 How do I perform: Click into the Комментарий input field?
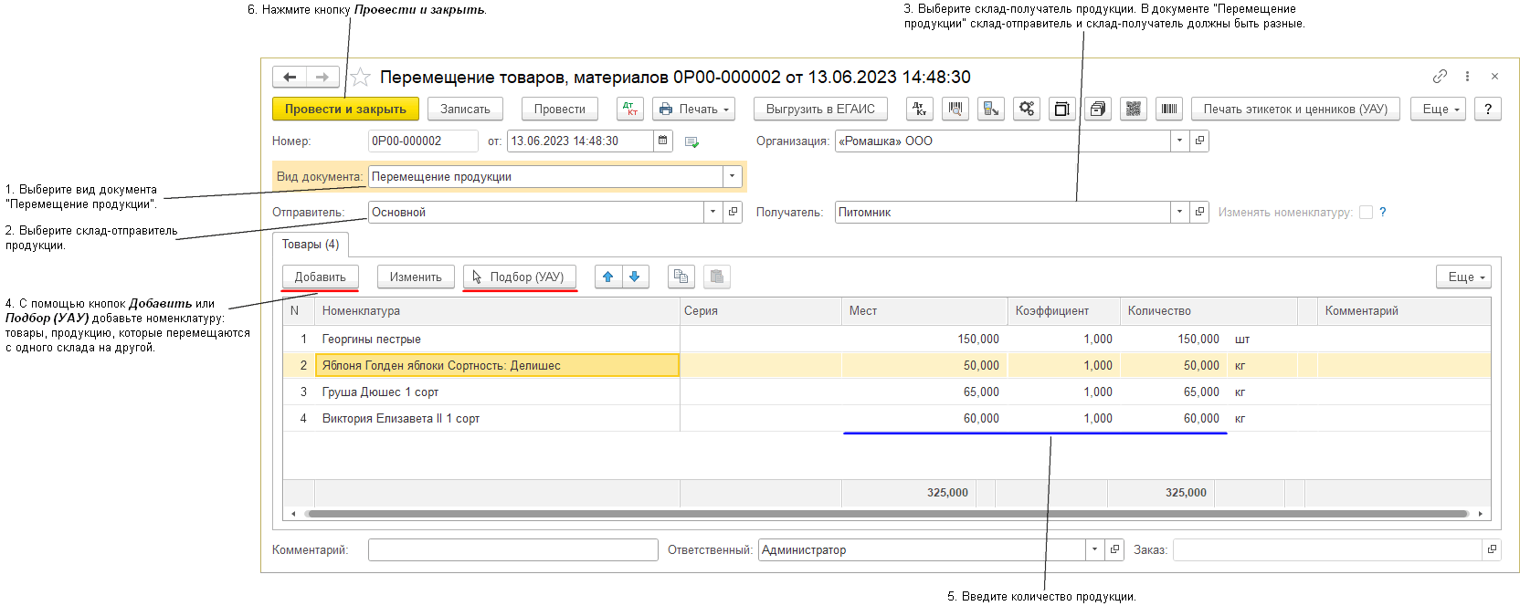click(x=512, y=550)
